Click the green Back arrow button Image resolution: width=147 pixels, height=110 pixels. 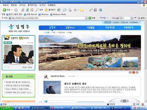tap(4, 10)
